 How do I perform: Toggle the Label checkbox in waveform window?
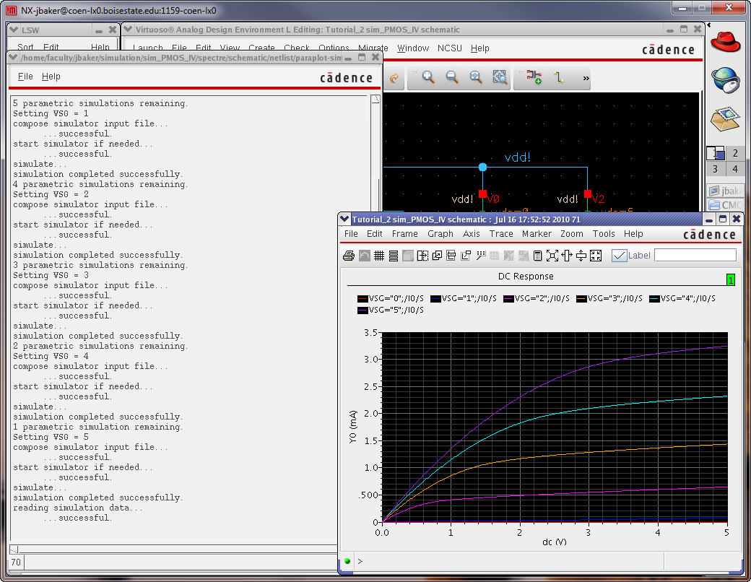point(619,256)
